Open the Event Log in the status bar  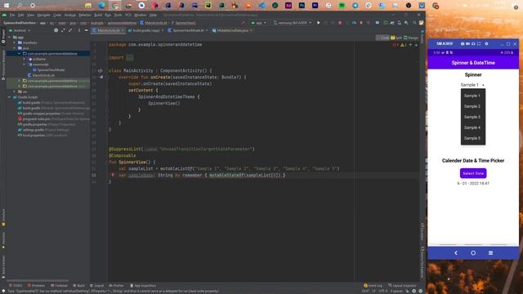[373, 286]
